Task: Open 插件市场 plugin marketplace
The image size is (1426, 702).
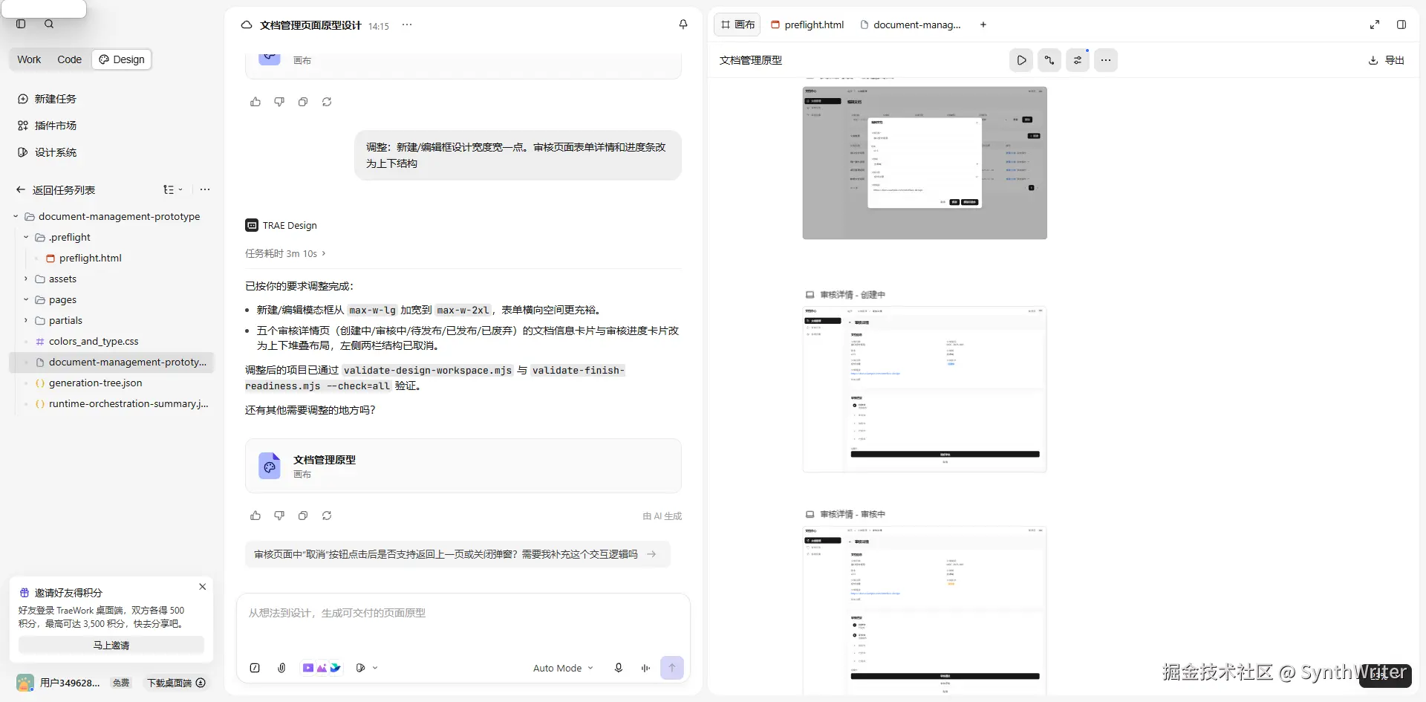Action: 48,126
